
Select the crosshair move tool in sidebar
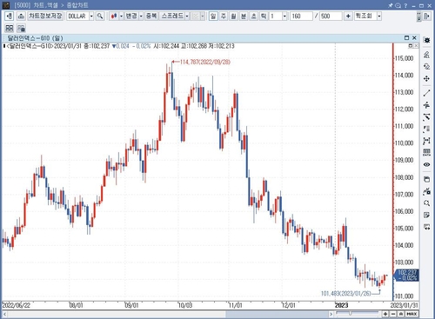pyautogui.click(x=426, y=78)
